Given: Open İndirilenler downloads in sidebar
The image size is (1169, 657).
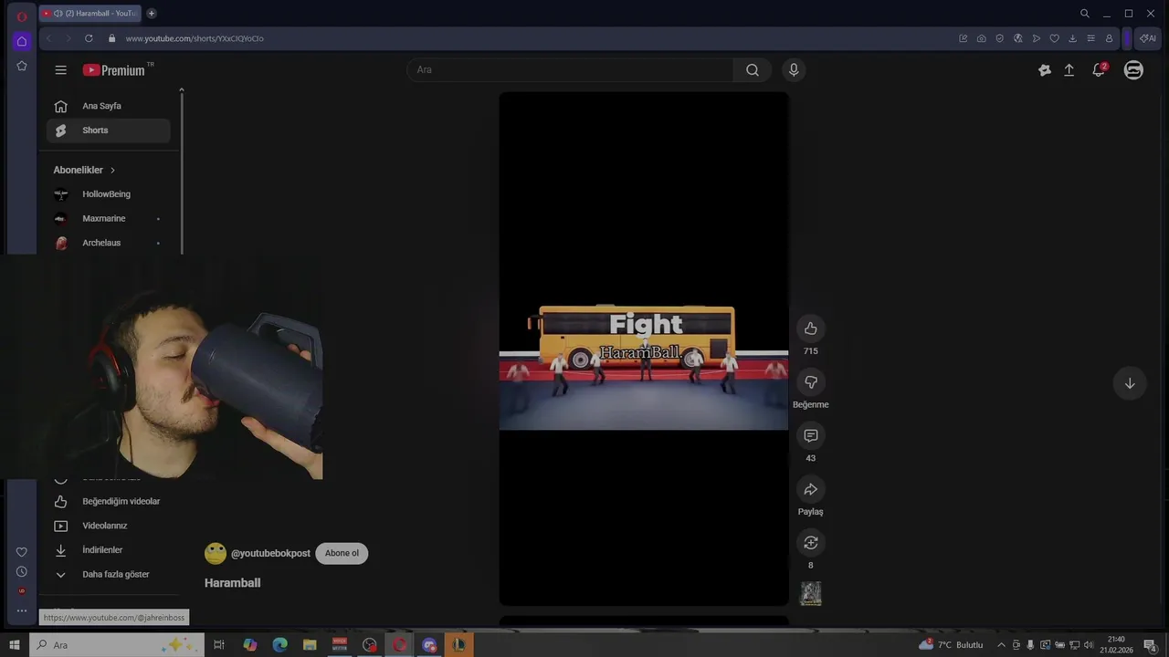Looking at the screenshot, I should pos(109,550).
